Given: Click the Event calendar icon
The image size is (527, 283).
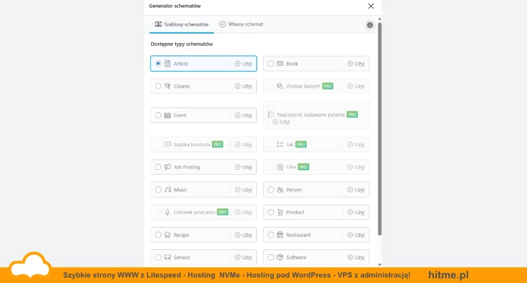Looking at the screenshot, I should pyautogui.click(x=167, y=115).
